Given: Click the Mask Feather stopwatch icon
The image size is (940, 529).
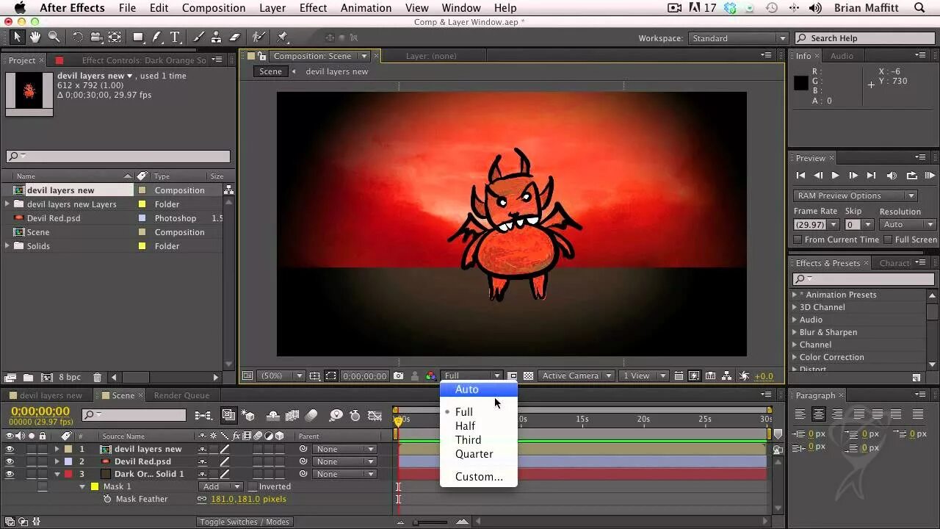Looking at the screenshot, I should tap(107, 499).
